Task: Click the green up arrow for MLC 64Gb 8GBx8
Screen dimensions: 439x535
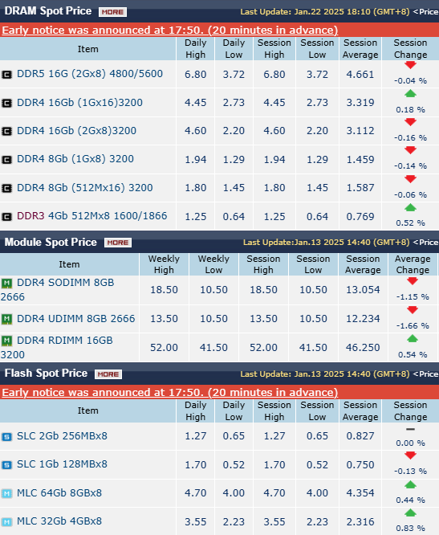Action: click(410, 484)
